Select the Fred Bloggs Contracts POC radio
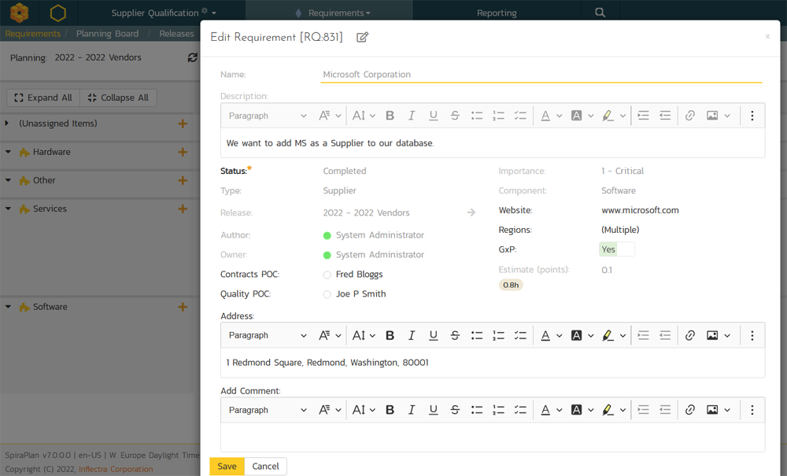The height and width of the screenshot is (476, 787). (x=327, y=275)
